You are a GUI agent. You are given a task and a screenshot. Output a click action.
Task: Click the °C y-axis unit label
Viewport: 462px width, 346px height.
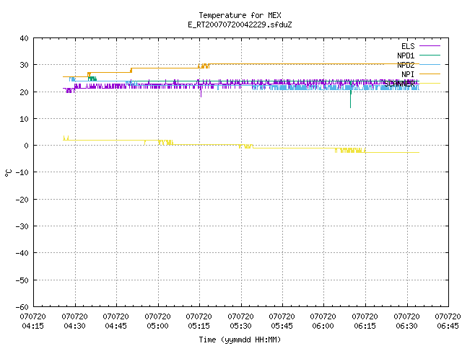8,173
